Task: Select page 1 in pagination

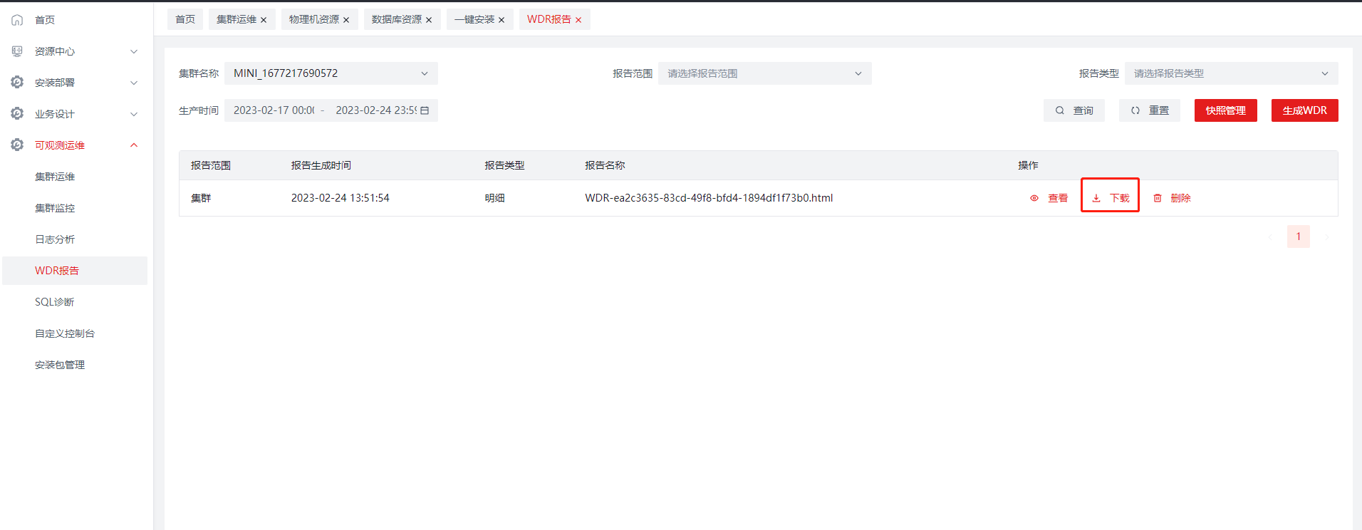Action: click(1298, 237)
